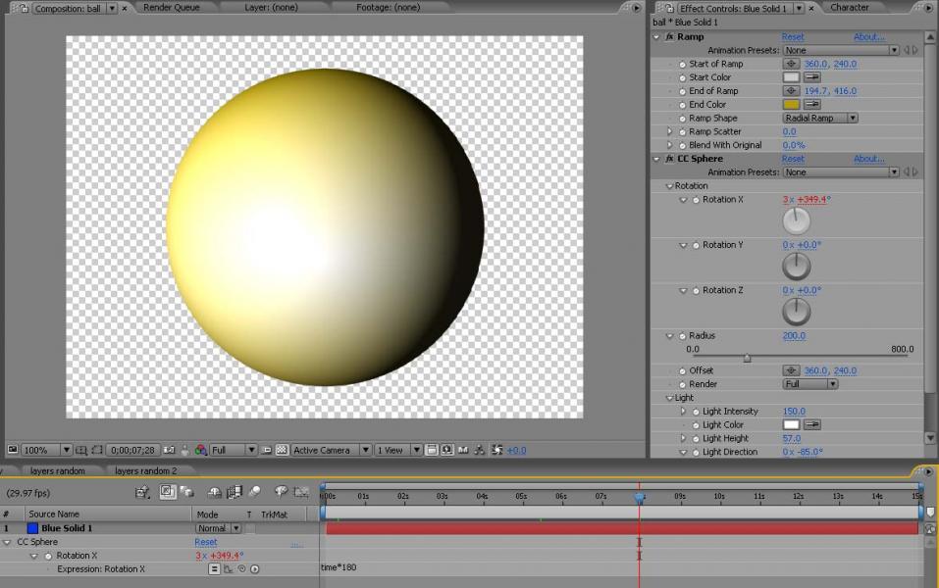Click the Start of Ramp crosshair point picker
This screenshot has height=588, width=939.
(791, 64)
